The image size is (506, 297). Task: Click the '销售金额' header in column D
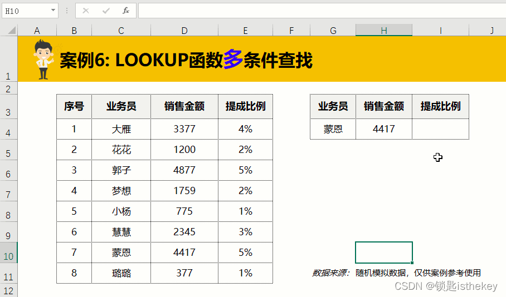coord(184,106)
